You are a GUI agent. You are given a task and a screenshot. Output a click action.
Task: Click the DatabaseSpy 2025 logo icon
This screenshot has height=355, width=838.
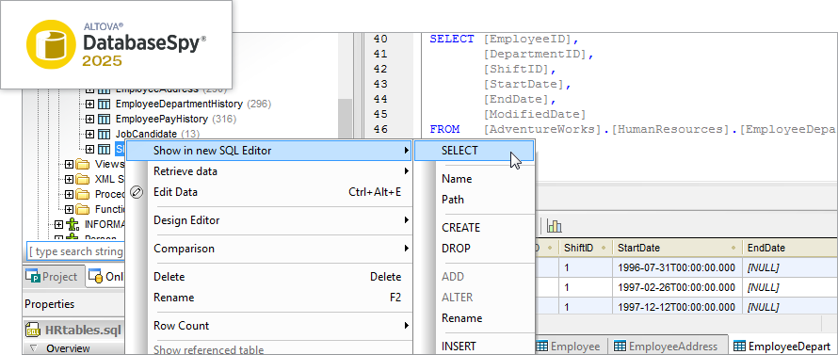pos(51,44)
